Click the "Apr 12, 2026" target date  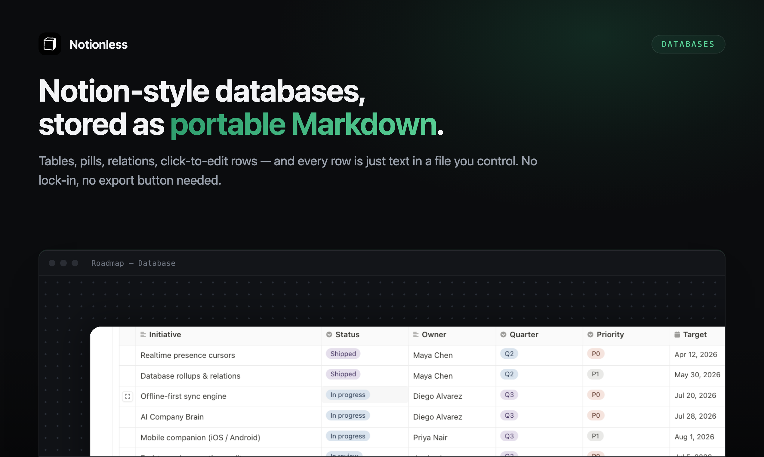coord(696,355)
